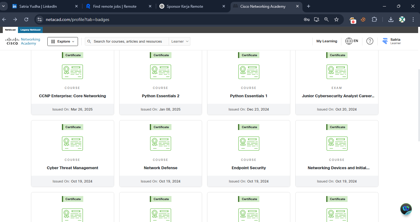Bookmark this page with star icon
Viewport: 420px width, 222px height.
(336, 19)
